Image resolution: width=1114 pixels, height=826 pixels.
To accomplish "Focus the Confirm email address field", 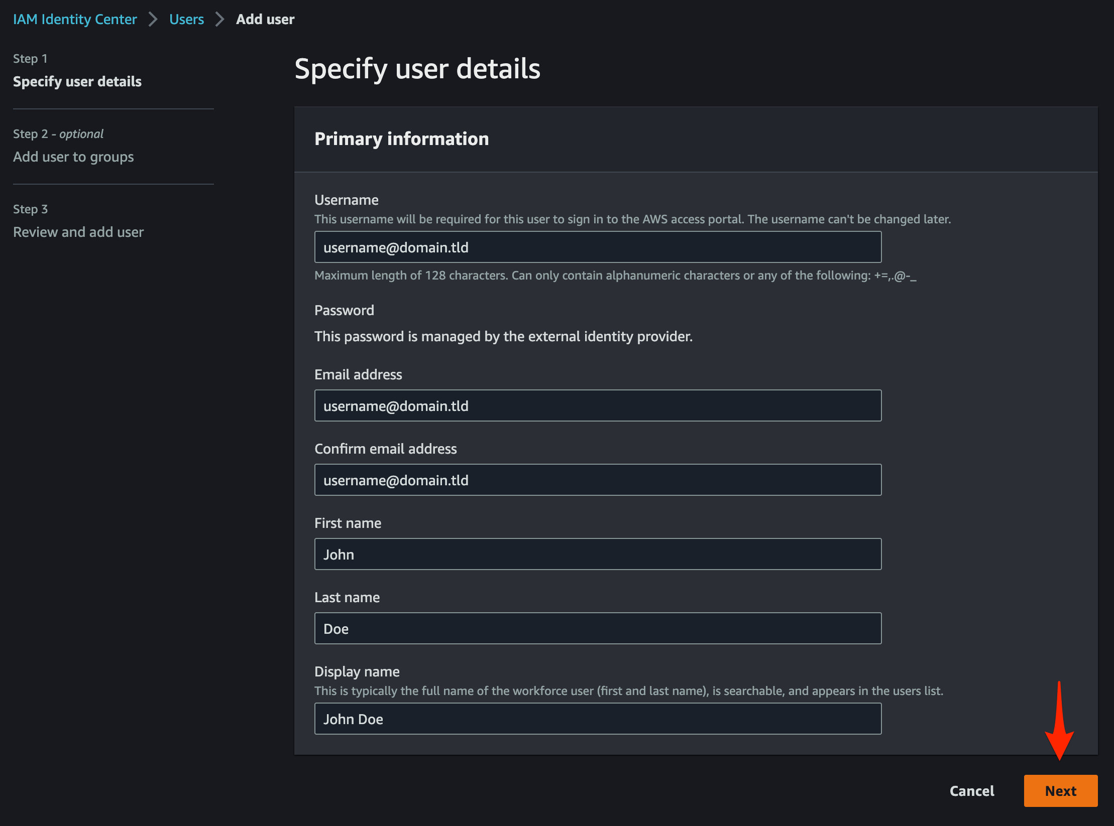I will (x=598, y=480).
